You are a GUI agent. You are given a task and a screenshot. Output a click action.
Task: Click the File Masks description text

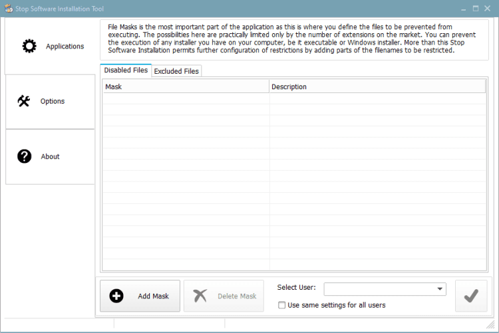point(292,39)
